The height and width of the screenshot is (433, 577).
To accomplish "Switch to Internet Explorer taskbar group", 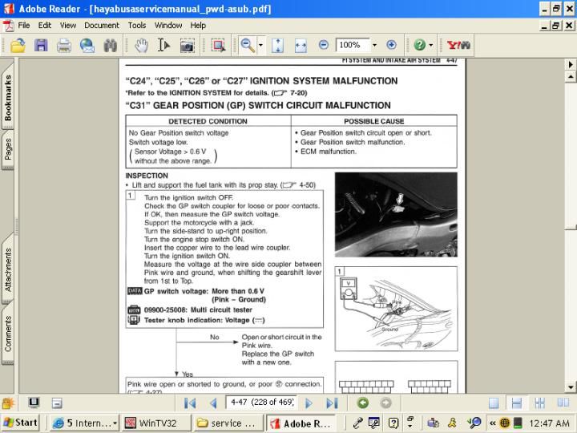I will tap(85, 423).
